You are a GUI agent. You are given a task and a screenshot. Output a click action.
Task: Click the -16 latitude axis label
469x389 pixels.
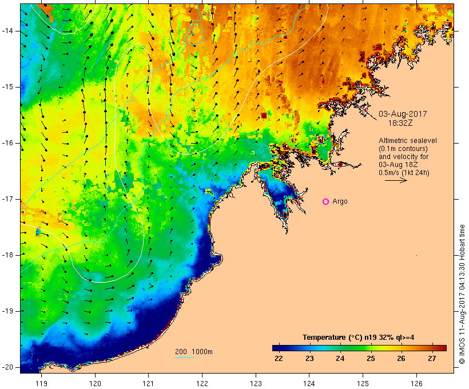(x=7, y=143)
